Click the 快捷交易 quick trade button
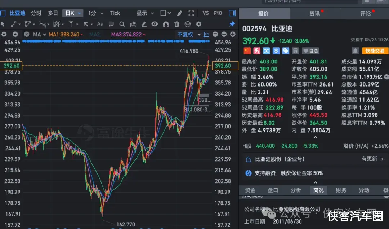Screen dimensions: 389x229 pyautogui.click(x=375, y=51)
